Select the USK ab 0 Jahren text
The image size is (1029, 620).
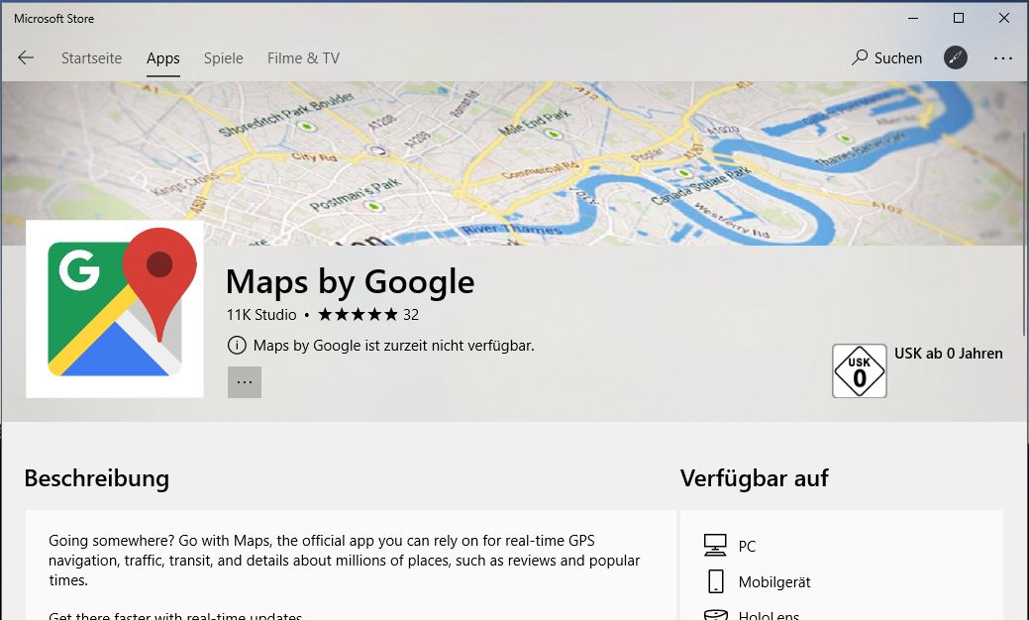948,354
